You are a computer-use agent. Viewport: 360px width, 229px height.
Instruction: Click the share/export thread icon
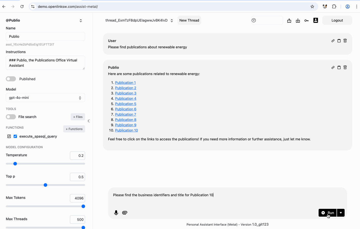point(289,21)
